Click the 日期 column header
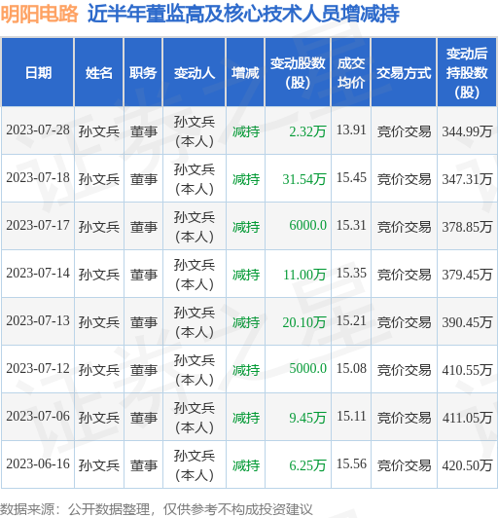Image resolution: width=498 pixels, height=518 pixels. [x=38, y=72]
